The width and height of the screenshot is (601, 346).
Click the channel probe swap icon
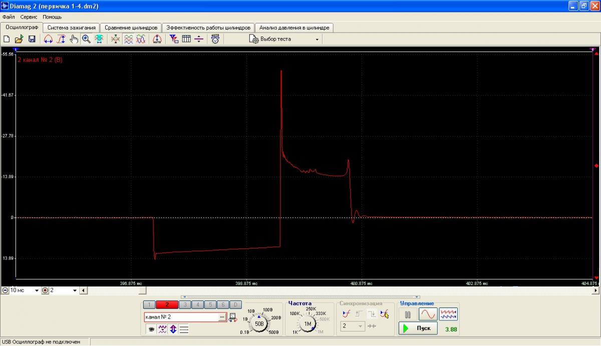pos(233,317)
